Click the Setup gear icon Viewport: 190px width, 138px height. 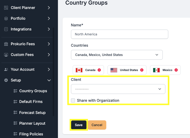click(x=6, y=80)
